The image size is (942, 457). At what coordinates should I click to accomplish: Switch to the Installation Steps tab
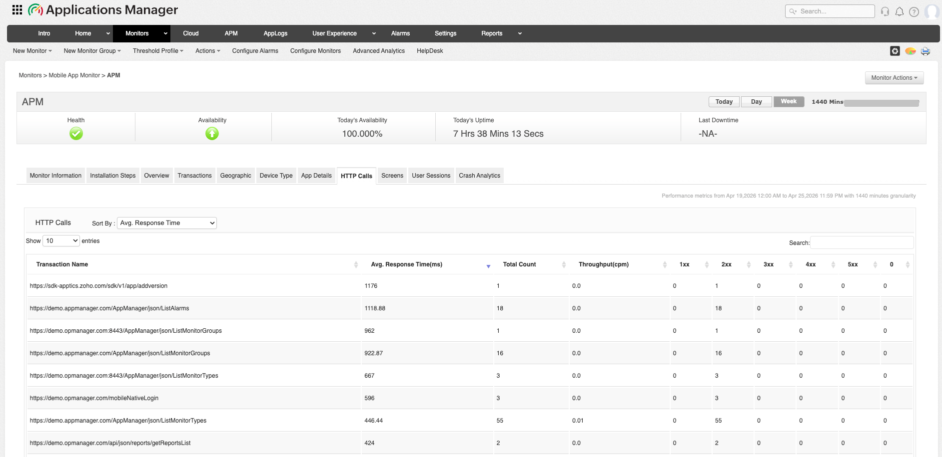pyautogui.click(x=113, y=176)
